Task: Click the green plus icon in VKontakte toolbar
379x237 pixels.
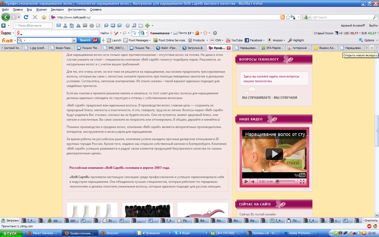Action: coord(147,26)
